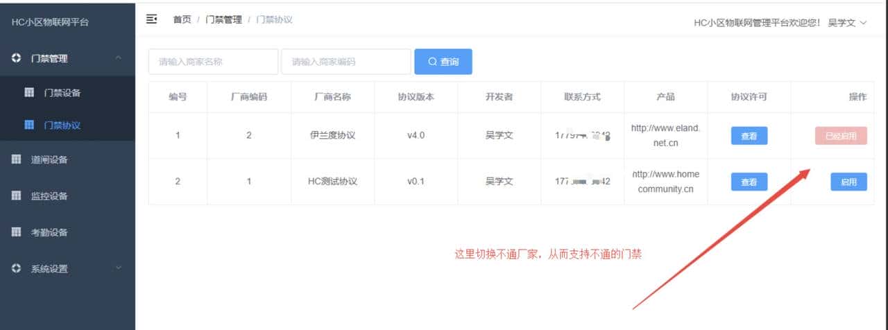Open 道闸设备 menu item
This screenshot has height=330, width=888.
coord(67,159)
